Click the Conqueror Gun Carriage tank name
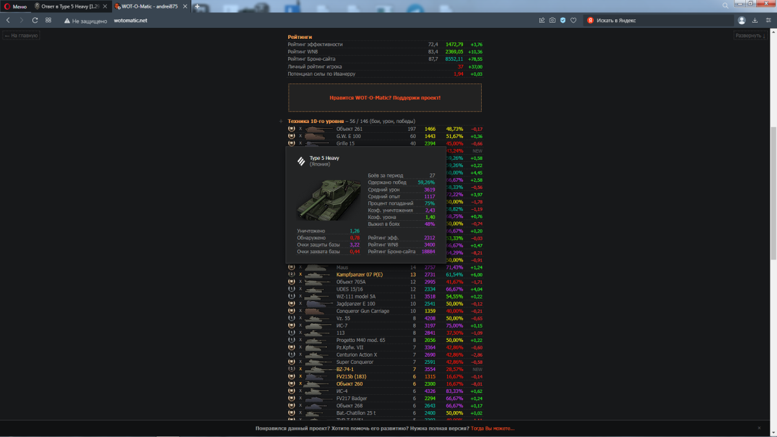777x437 pixels. click(363, 311)
